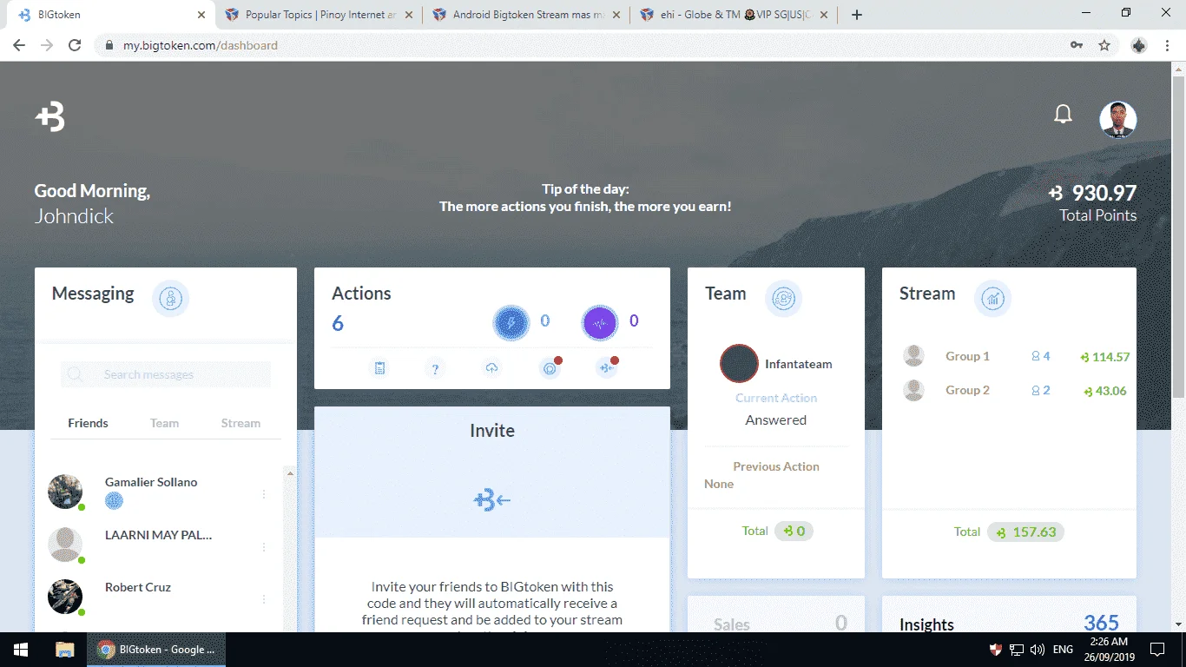Click the 930.97 Total Points balance
Screen dimensions: 1186x667
tap(1092, 193)
